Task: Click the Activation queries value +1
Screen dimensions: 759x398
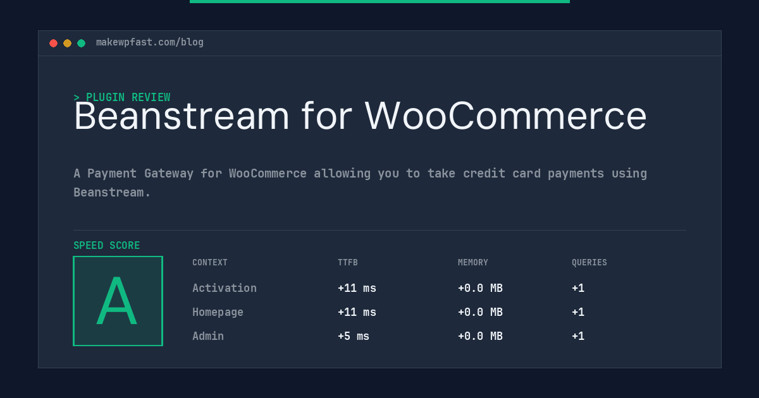Action: 578,288
